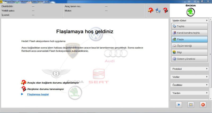212x113 pixels.
Task: Open Sistem yöneticisi admin mode
Action: 189,59
